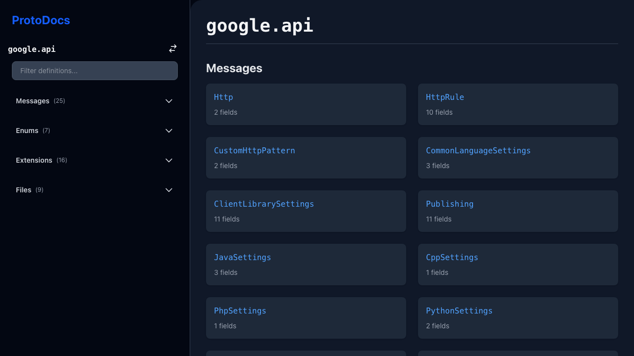
Task: Open the CppSettings message
Action: click(x=518, y=265)
